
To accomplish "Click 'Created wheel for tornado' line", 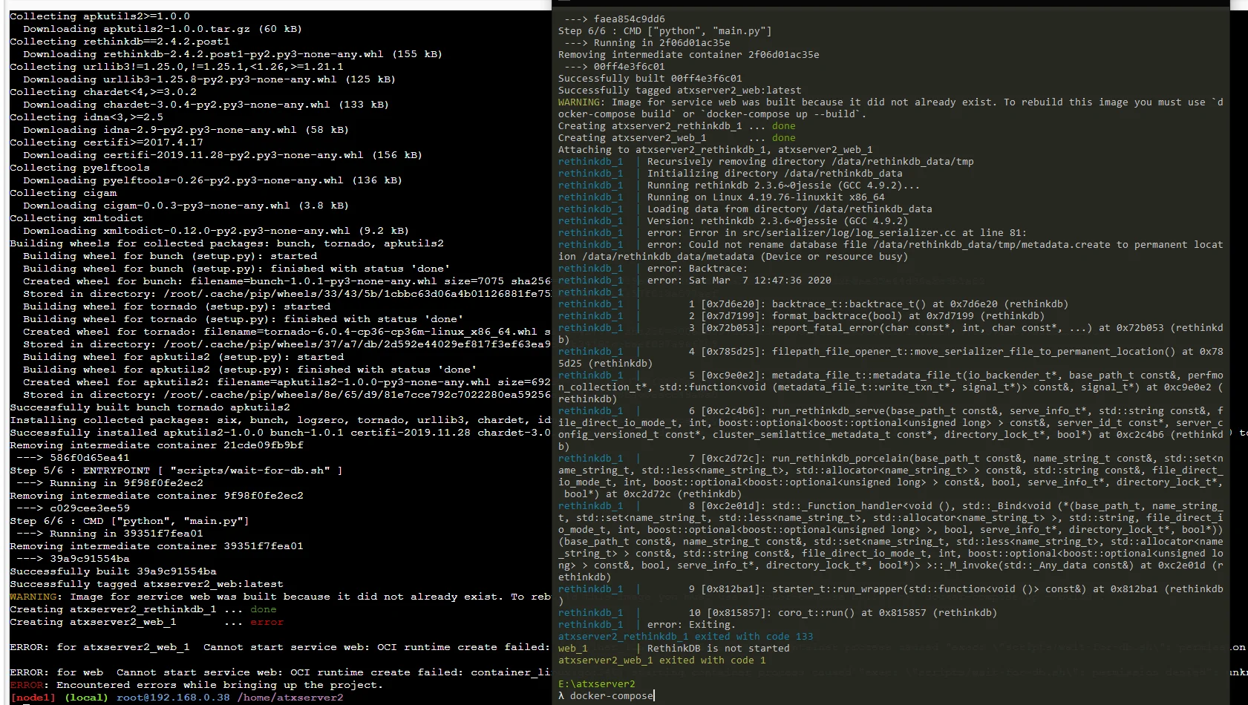I will tap(287, 332).
